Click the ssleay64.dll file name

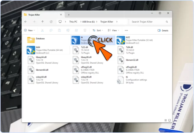41,77
